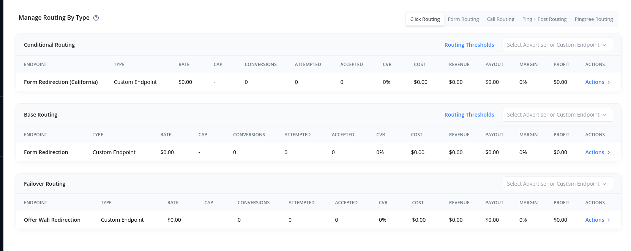Expand Conditional Routing endpoint selector dropdown
Image resolution: width=631 pixels, height=251 pixels.
pyautogui.click(x=557, y=45)
